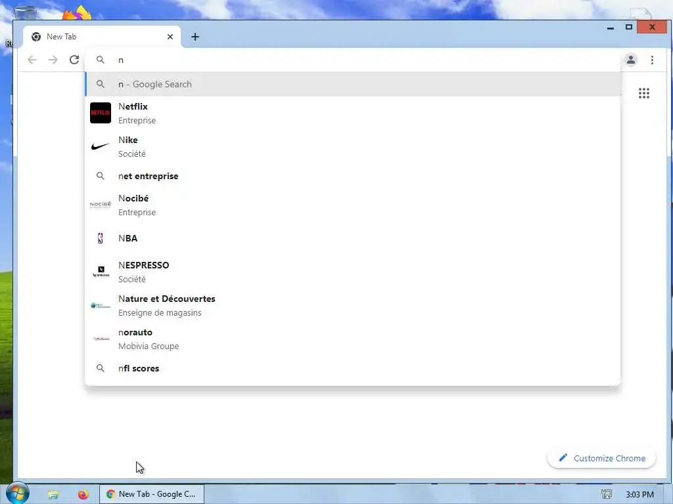Screen dimensions: 673x504
Task: Click 'Enseigne de magasins' subtitle
Action: 160,313
